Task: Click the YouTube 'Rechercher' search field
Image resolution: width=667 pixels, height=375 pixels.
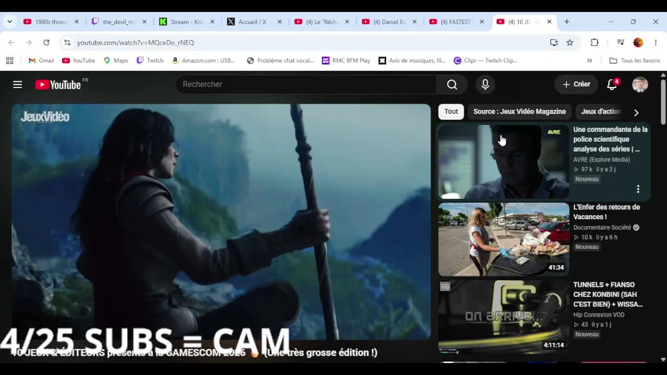Action: point(306,84)
